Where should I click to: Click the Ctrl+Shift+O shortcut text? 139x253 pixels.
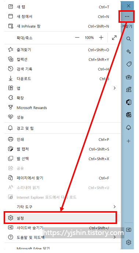[x=98, y=50]
